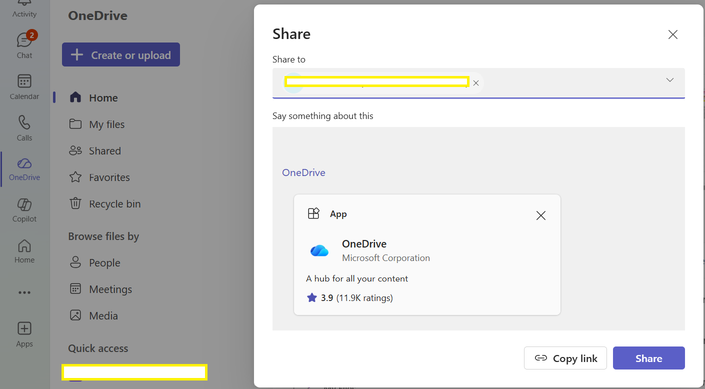Click the OneDrive cloud logo on app card

coord(319,250)
